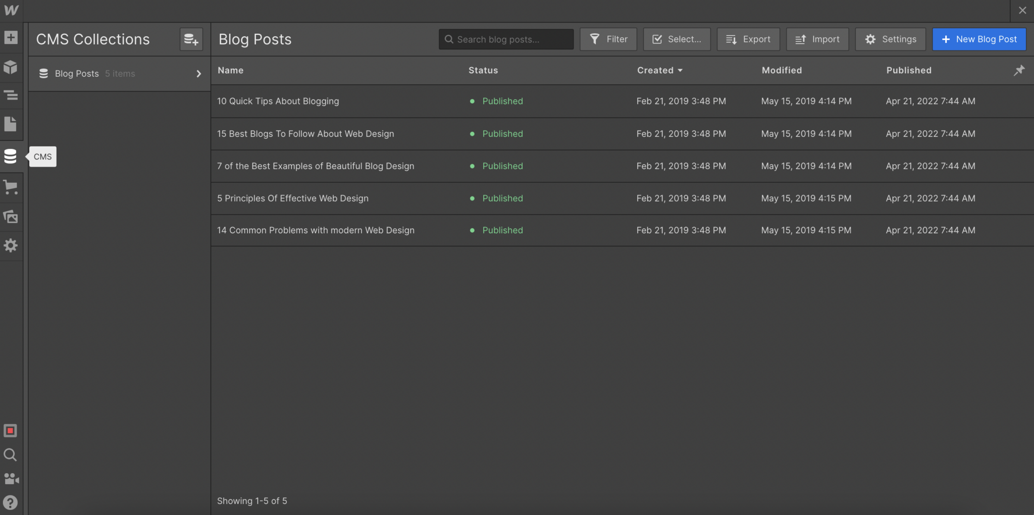Open video tutorials camera icon

point(11,478)
